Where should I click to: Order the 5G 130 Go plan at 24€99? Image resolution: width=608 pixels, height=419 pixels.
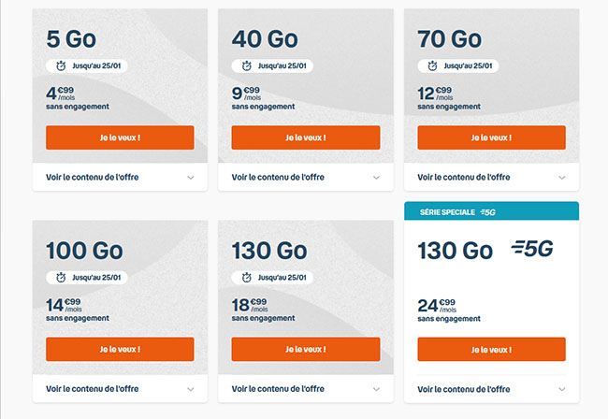coord(491,350)
